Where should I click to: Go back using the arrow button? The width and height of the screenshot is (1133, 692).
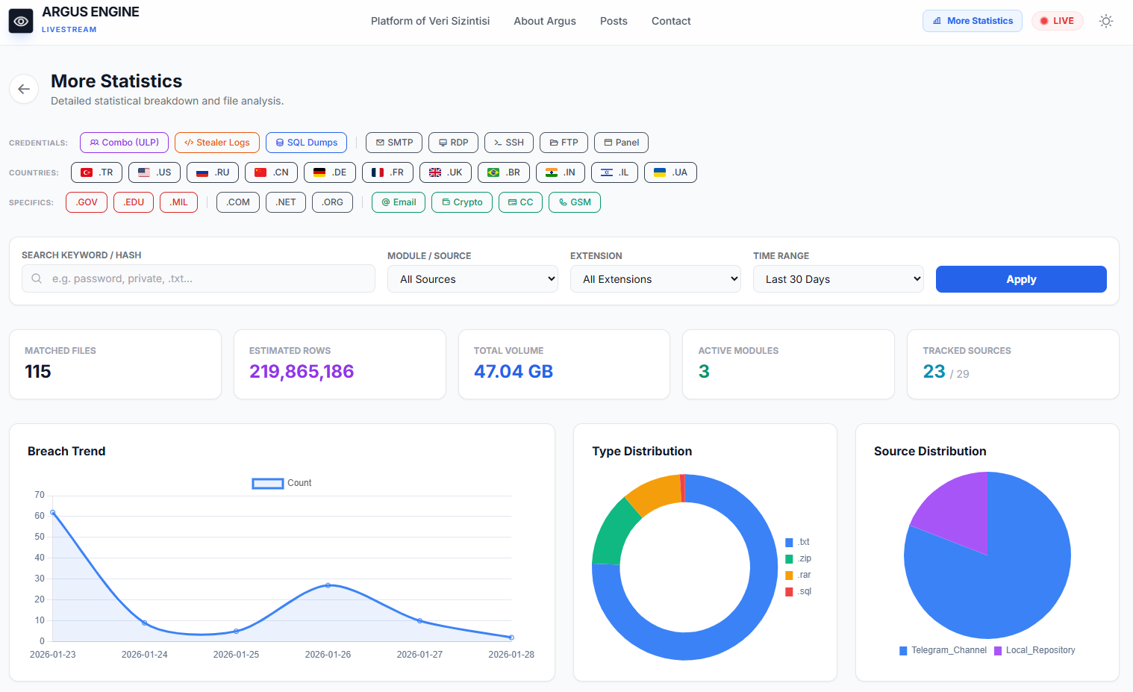click(x=24, y=90)
